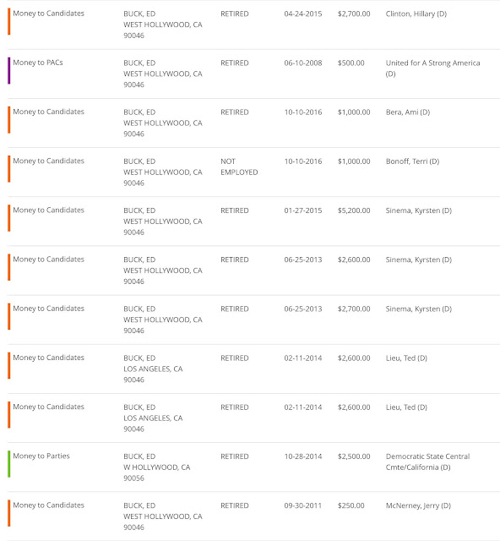Open the Clinton, Hillary (D) recipient link
Screen dimensions: 500x541
[x=416, y=14]
